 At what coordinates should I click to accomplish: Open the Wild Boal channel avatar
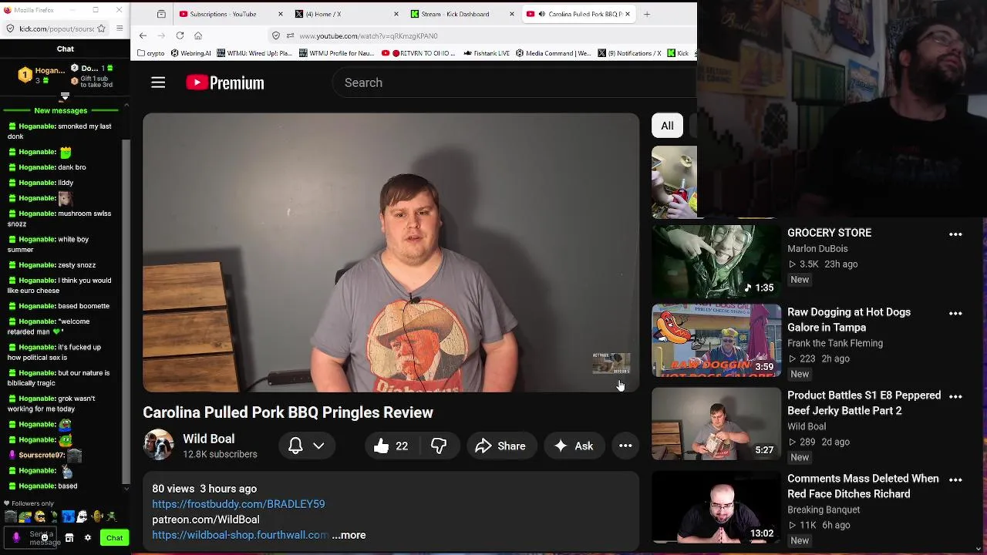(158, 445)
